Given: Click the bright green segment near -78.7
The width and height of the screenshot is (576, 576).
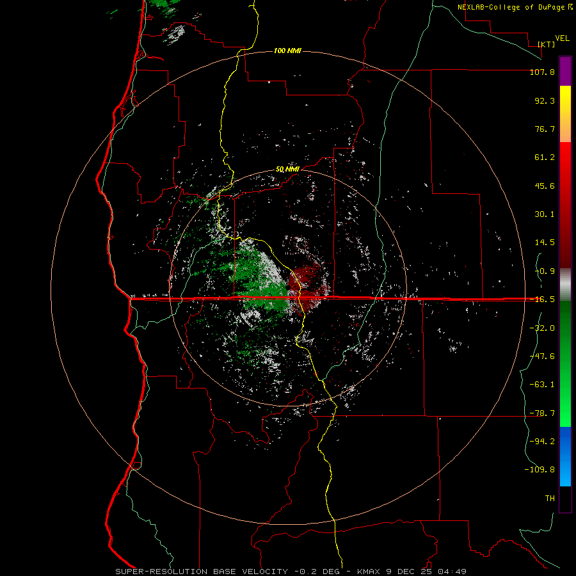Looking at the screenshot, I should (x=565, y=412).
